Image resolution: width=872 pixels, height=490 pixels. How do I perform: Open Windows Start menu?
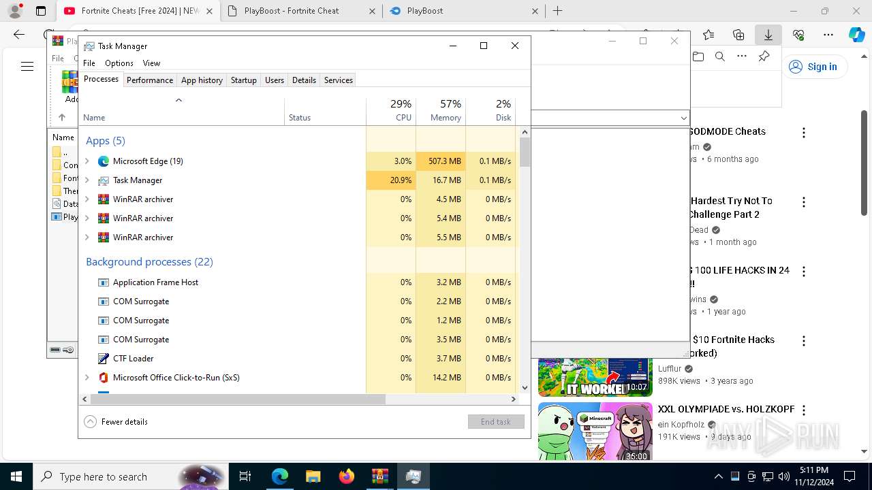(16, 476)
